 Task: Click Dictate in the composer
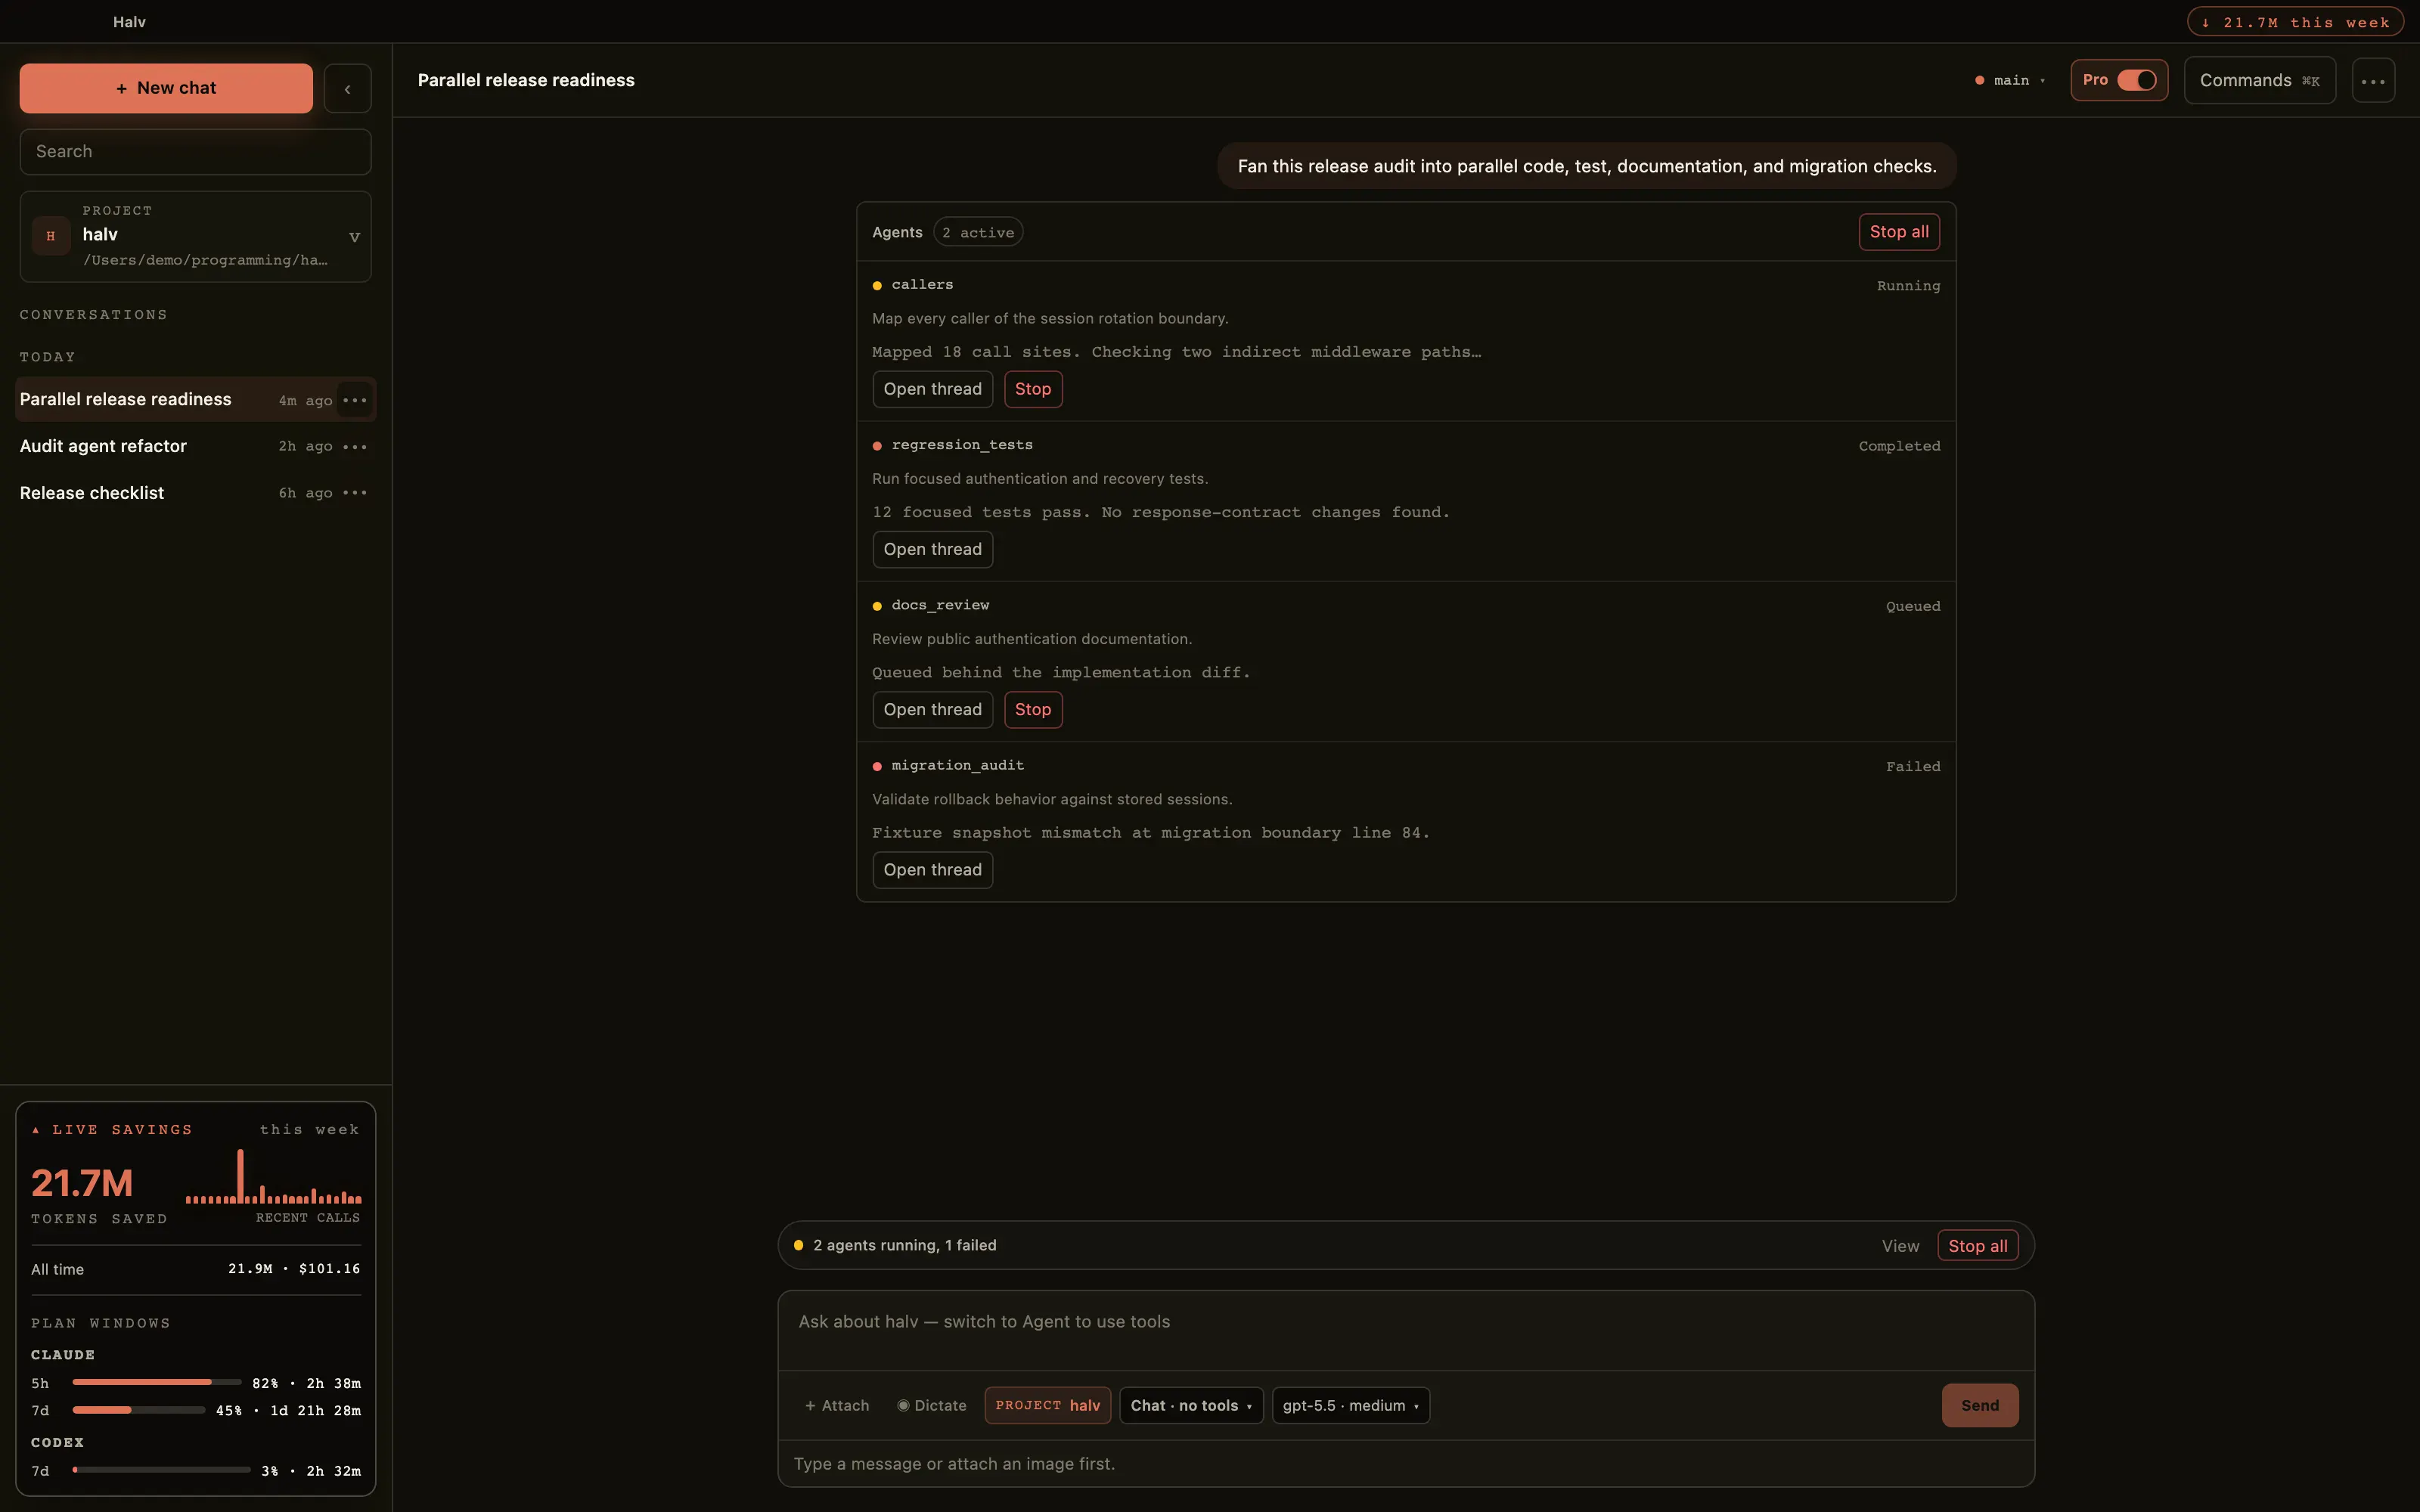[x=932, y=1405]
